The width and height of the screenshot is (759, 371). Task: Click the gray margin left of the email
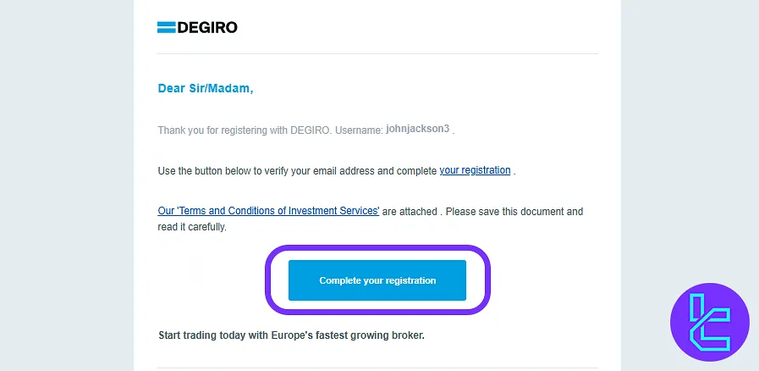coord(66,186)
